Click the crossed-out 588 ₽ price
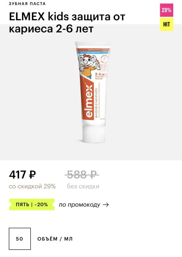This screenshot has width=182, height=257. [82, 175]
